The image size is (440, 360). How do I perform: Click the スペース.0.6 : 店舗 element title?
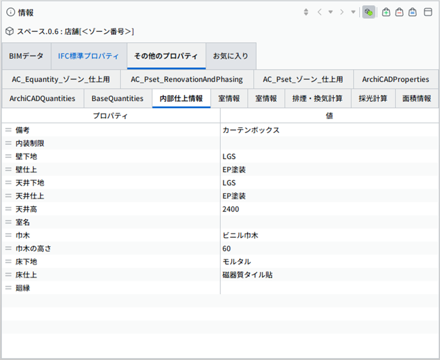75,31
